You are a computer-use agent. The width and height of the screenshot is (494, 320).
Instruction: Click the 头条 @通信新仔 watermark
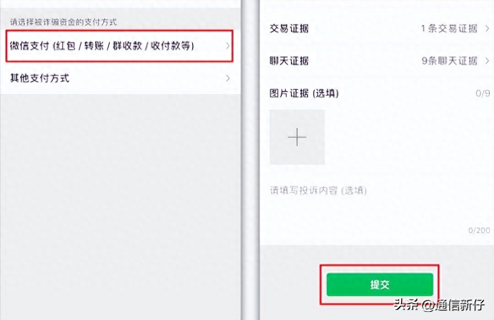pyautogui.click(x=439, y=305)
